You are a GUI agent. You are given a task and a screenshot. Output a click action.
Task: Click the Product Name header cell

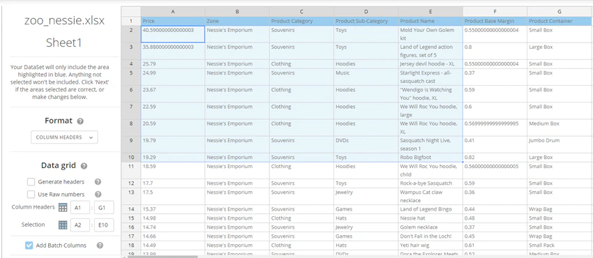[x=430, y=21]
